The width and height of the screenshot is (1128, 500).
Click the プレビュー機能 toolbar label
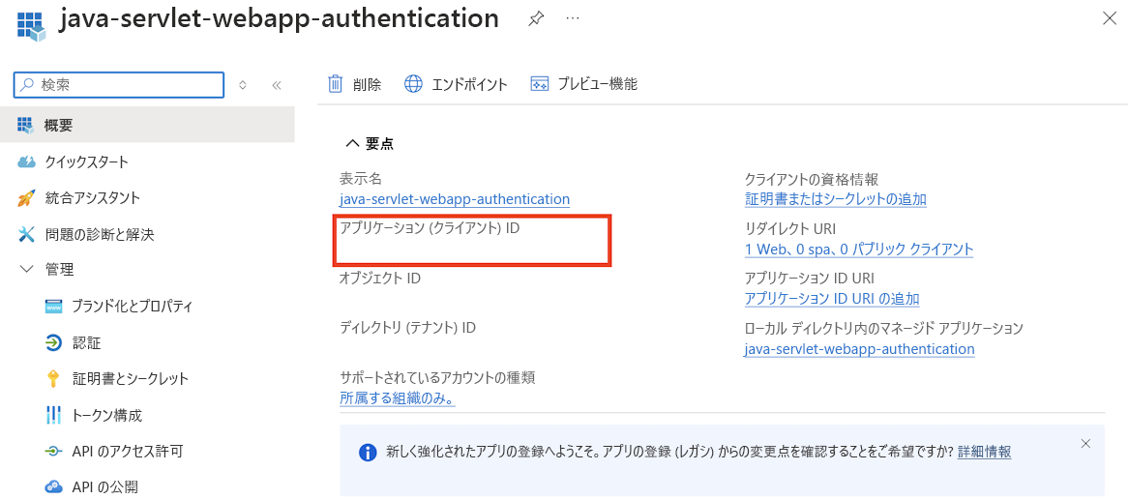[598, 84]
